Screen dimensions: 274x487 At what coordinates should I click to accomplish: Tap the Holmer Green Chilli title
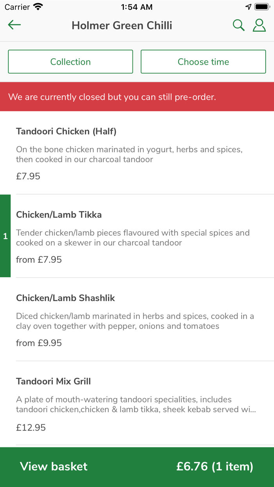pos(122,26)
